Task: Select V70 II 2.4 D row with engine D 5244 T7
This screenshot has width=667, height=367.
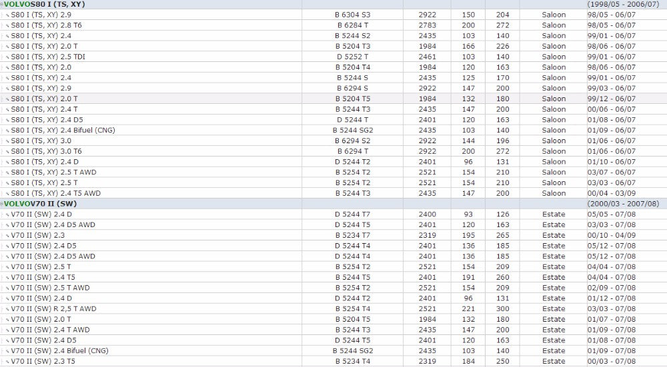Action: [333, 214]
